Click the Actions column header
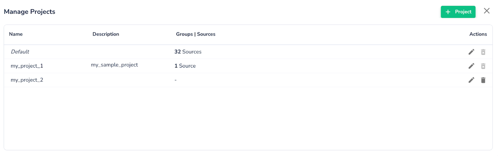 tap(478, 34)
